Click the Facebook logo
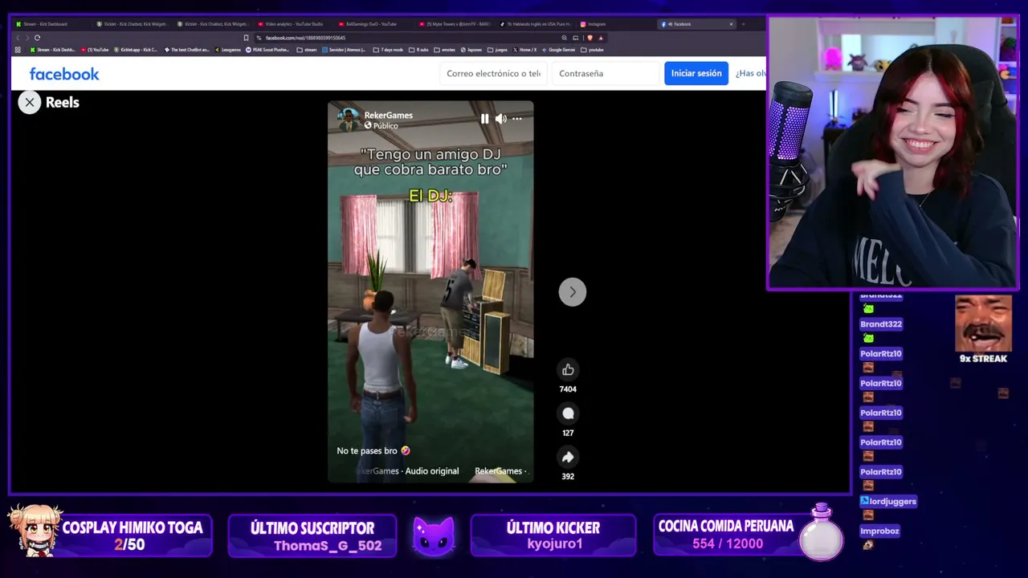 coord(64,74)
